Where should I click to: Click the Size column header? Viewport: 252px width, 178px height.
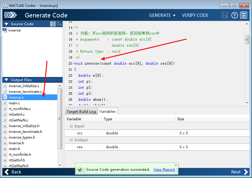click(x=213, y=119)
